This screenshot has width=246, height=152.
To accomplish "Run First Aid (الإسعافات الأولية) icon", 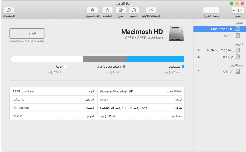I will pos(151,10).
